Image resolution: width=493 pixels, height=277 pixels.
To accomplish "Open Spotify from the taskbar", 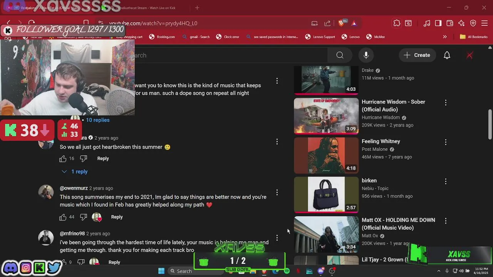I will pos(287,271).
